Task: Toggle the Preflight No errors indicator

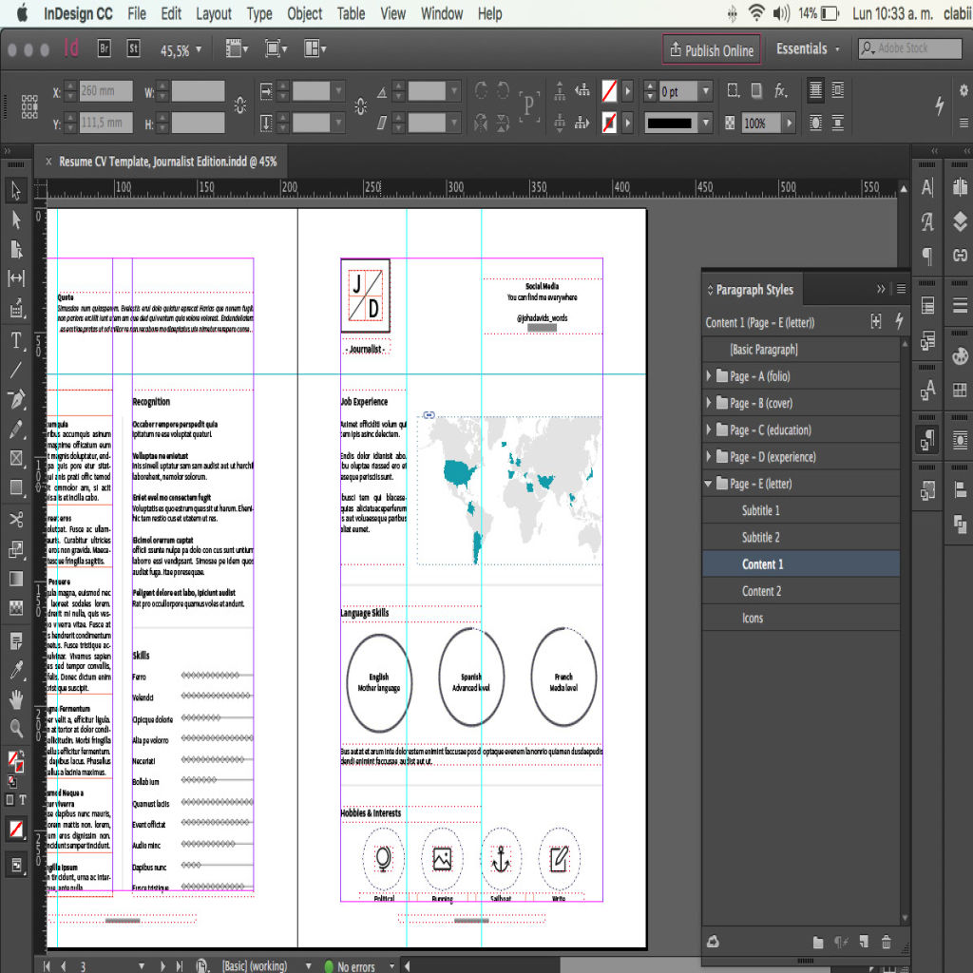Action: coord(350,965)
